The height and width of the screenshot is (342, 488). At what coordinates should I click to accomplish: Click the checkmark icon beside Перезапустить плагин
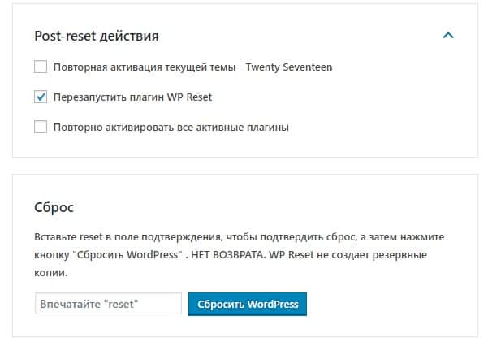[41, 97]
